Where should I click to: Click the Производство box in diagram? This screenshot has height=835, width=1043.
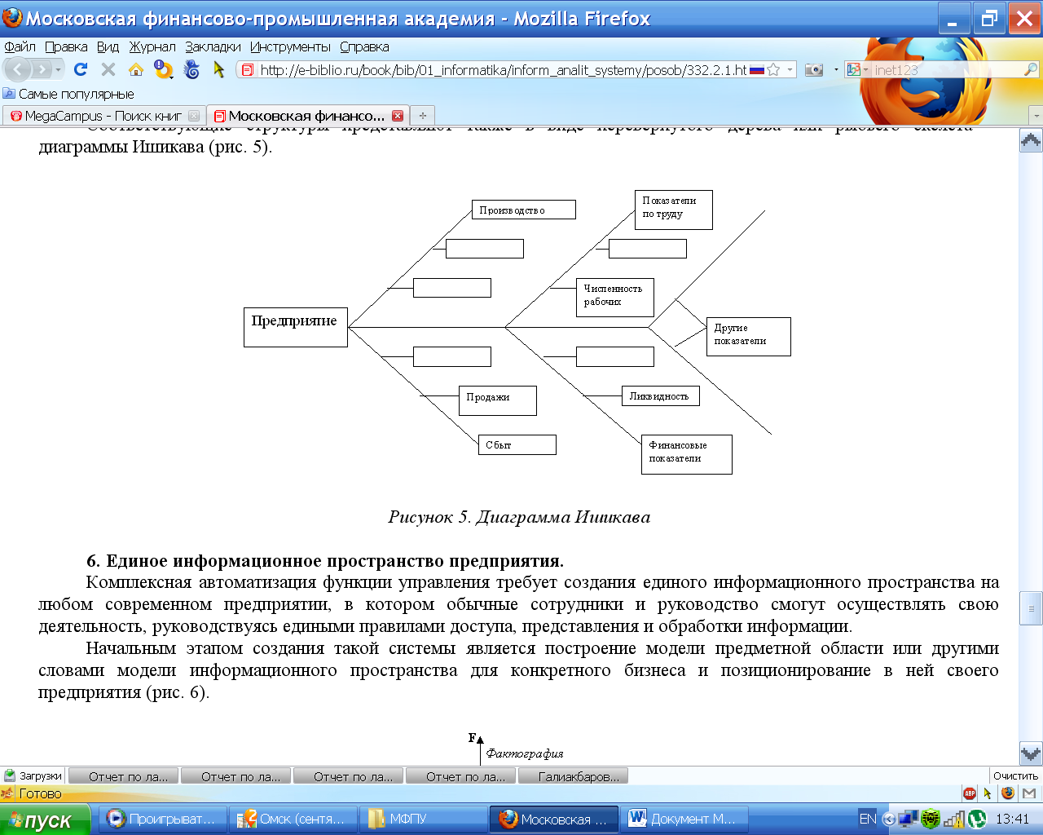tap(524, 210)
